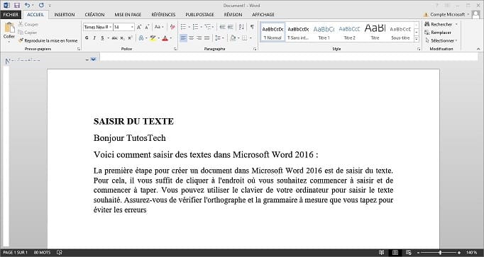Open line spacing options
The image size is (484, 257).
coord(219,38)
